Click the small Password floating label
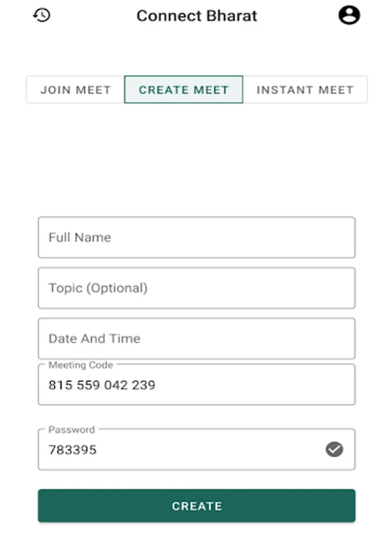Viewport: 389px width, 550px height. (72, 430)
